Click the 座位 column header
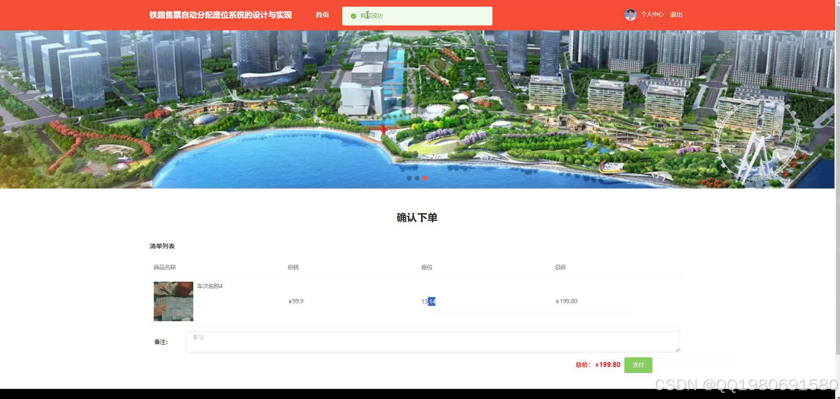Viewport: 840px width, 399px height. (427, 267)
